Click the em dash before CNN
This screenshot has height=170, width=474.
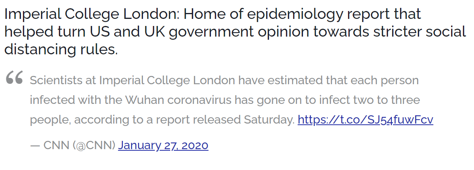pyautogui.click(x=35, y=146)
